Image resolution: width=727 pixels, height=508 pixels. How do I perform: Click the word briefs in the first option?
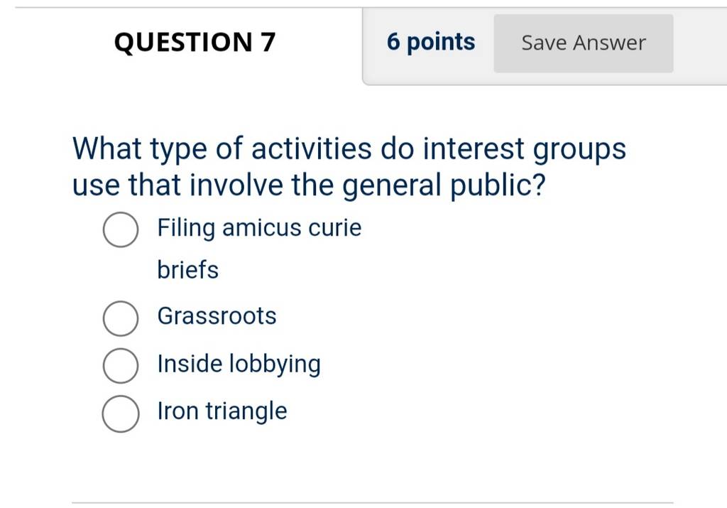(187, 270)
